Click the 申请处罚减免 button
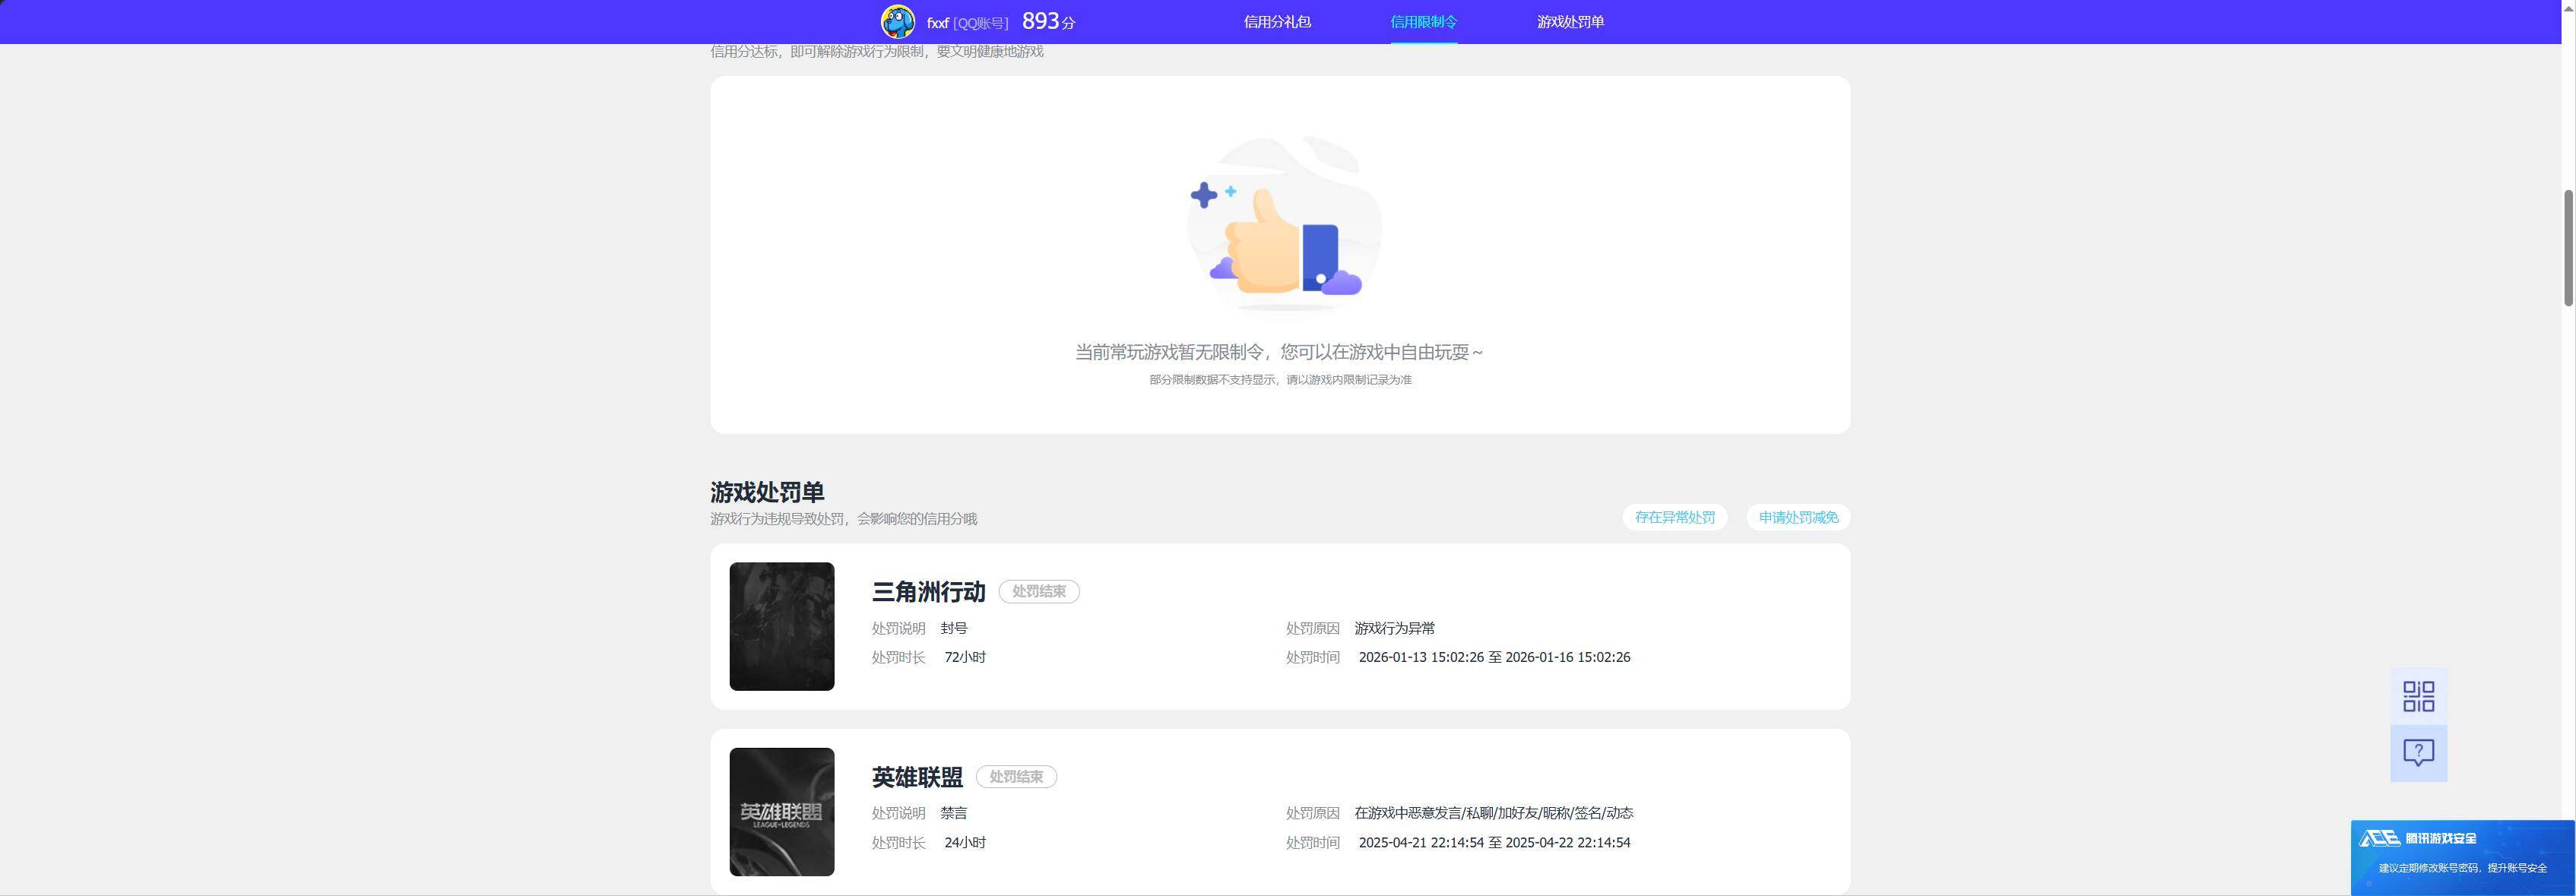2576x896 pixels. point(1798,517)
